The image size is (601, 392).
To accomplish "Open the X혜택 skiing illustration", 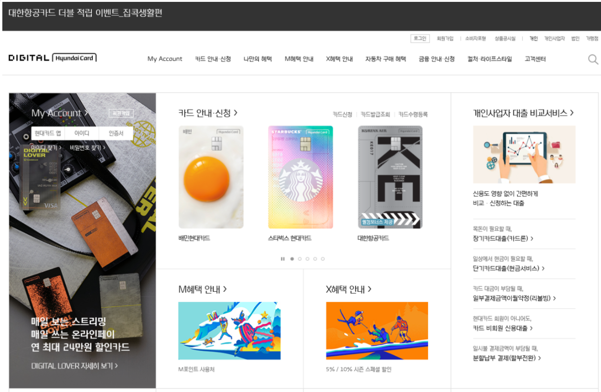I will (x=377, y=331).
